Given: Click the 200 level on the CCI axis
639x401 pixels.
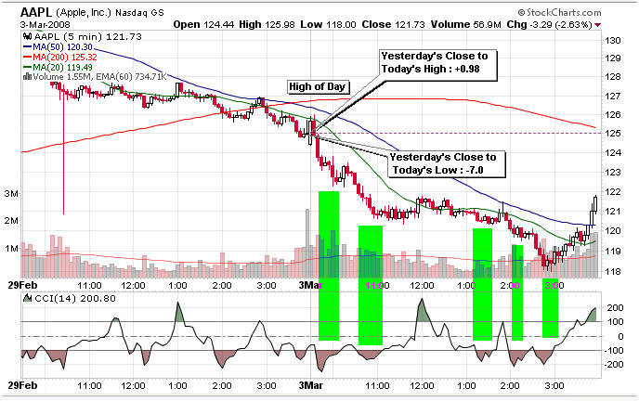Looking at the screenshot, I should 616,308.
